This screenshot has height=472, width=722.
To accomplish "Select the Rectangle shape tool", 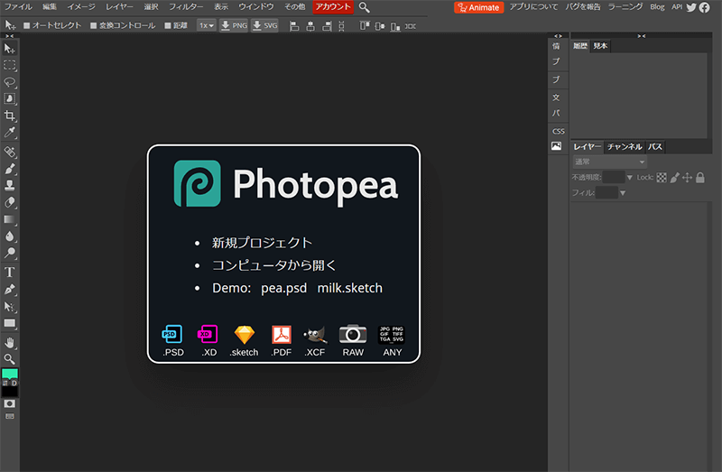I will pos(10,323).
